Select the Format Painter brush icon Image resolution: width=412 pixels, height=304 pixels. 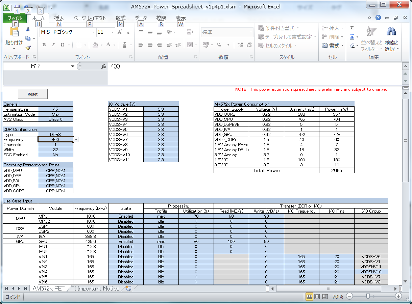tap(28, 48)
